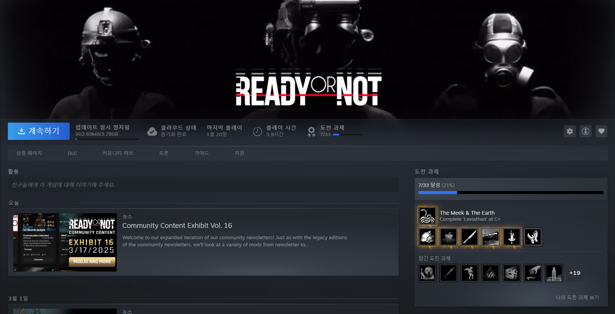This screenshot has width=615, height=314.
Task: Click the cloud sync status icon
Action: pyautogui.click(x=152, y=131)
